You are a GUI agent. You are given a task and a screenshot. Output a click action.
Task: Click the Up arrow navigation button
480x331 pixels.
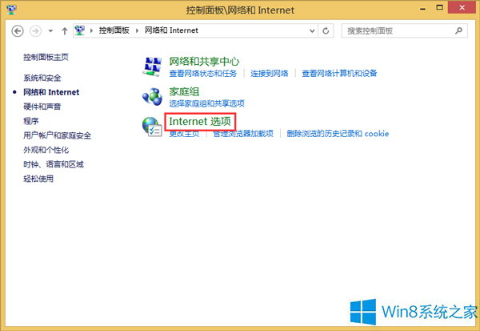[64, 31]
